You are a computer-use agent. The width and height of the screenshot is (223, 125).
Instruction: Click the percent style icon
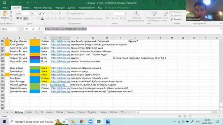pos(113,18)
